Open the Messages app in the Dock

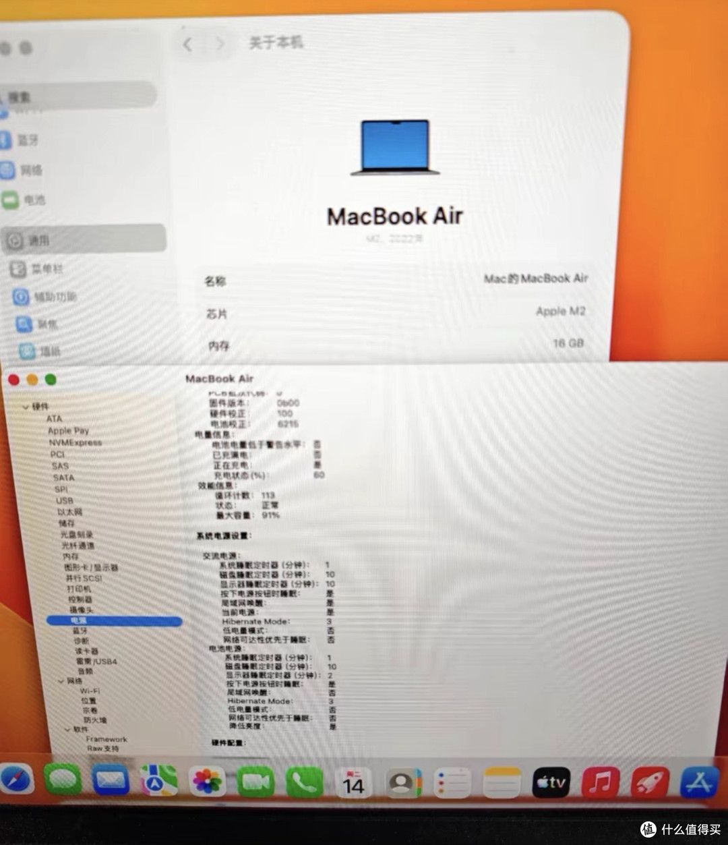[63, 781]
